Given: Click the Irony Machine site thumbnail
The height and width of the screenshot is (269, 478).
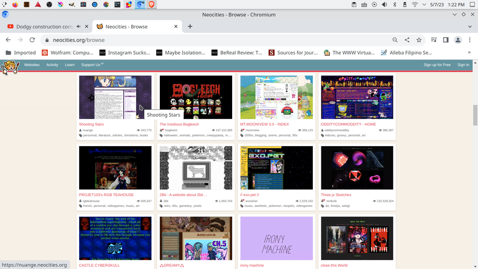Looking at the screenshot, I should point(276,238).
